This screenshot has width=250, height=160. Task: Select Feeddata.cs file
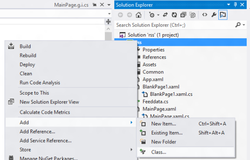tap(155, 102)
